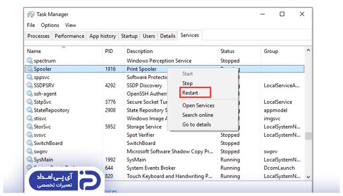Image resolution: width=343 pixels, height=196 pixels.
Task: Click the gear icon beside ssh-agent service
Action: point(29,93)
